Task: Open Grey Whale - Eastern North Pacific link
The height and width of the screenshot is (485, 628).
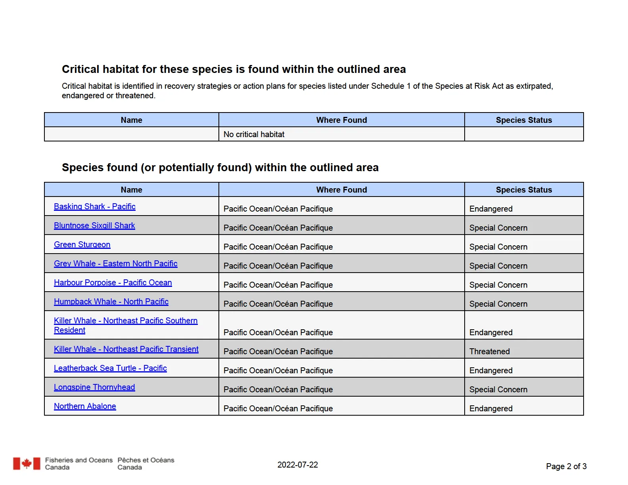Action: tap(115, 264)
